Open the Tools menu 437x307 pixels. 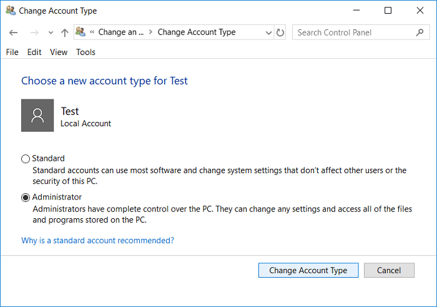(86, 52)
